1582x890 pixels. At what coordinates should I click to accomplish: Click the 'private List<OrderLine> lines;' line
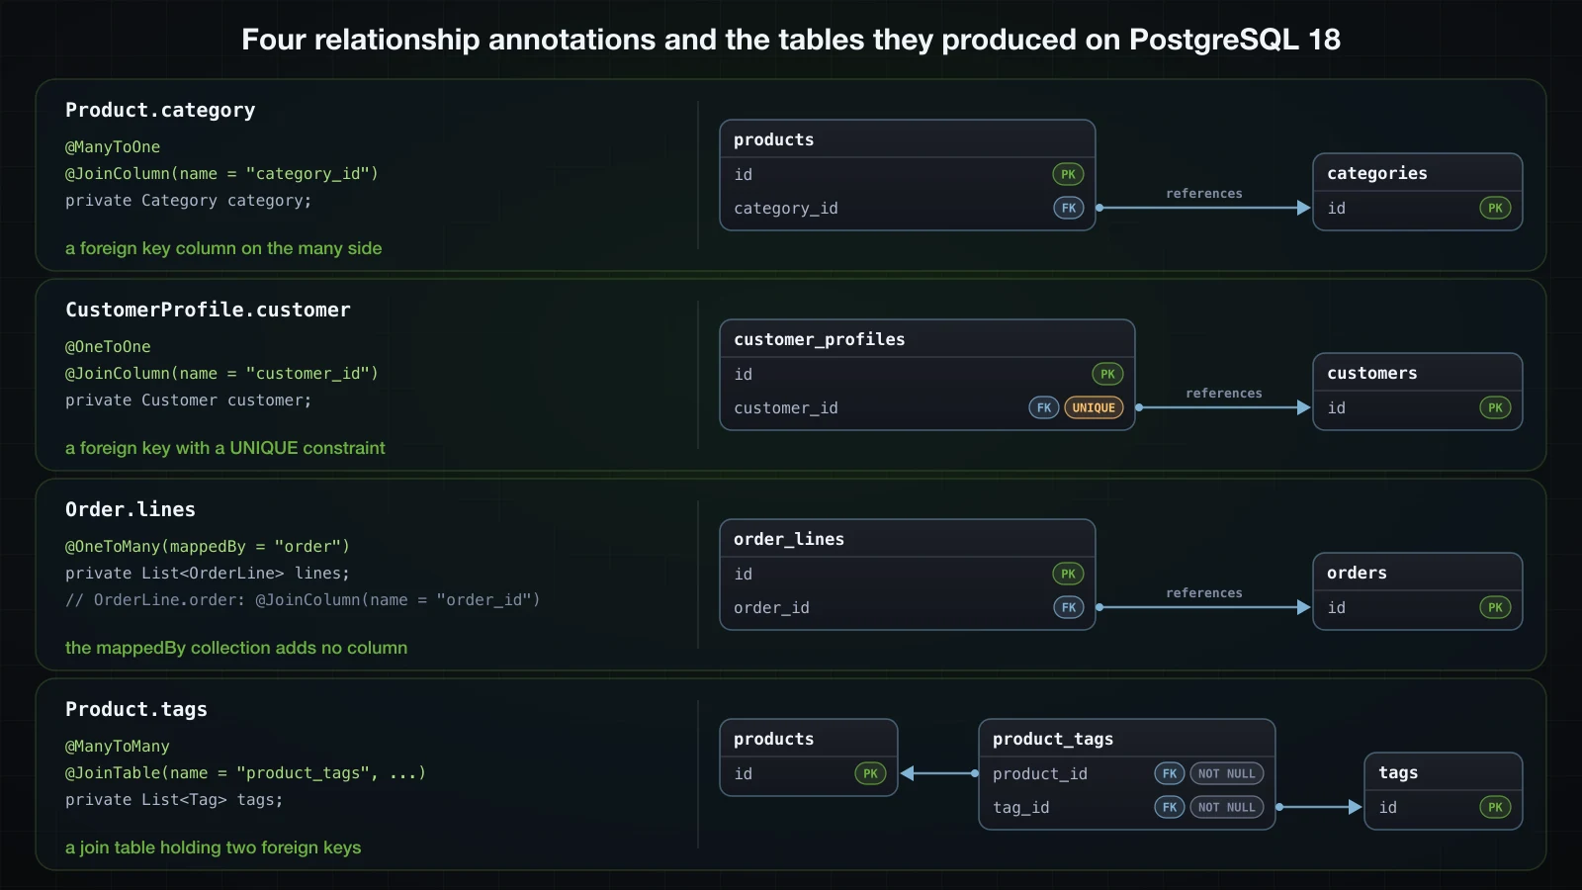pos(208,573)
